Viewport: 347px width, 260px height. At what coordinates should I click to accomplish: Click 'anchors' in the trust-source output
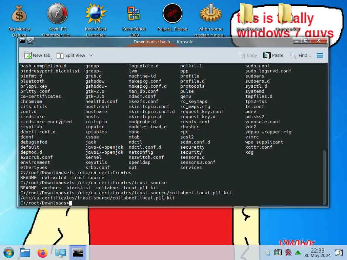point(52,188)
